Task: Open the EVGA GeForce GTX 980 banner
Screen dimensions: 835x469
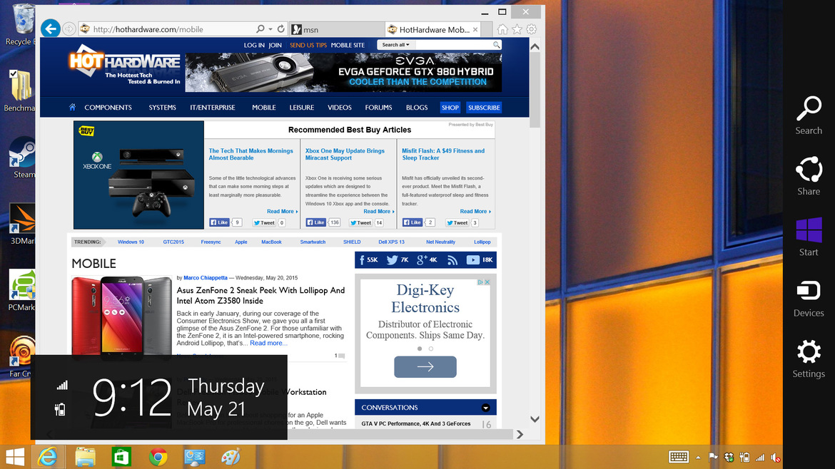Action: pyautogui.click(x=343, y=72)
